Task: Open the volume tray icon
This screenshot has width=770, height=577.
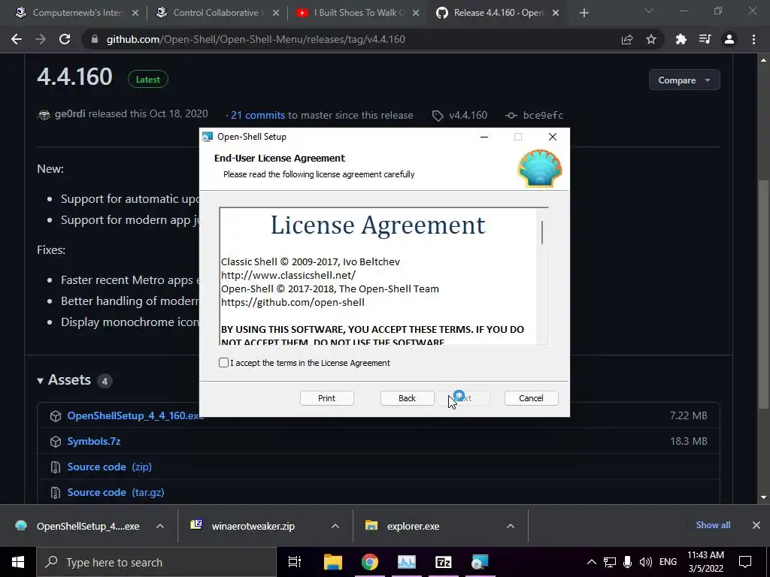Action: (646, 562)
